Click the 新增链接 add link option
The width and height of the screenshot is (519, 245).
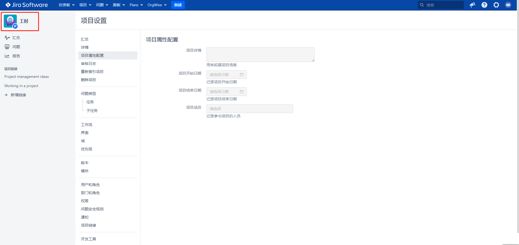(18, 95)
